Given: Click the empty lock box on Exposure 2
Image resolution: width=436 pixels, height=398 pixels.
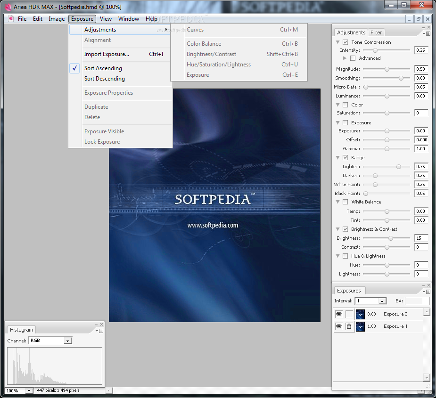Looking at the screenshot, I should click(x=349, y=314).
